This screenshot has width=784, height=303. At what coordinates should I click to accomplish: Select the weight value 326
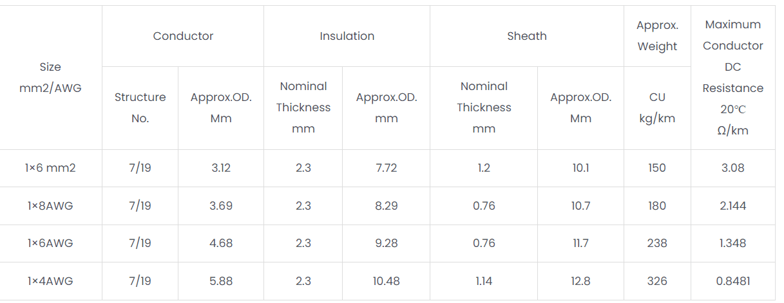click(657, 281)
